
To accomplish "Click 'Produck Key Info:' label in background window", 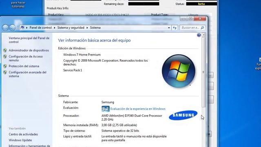I will point(58,8).
